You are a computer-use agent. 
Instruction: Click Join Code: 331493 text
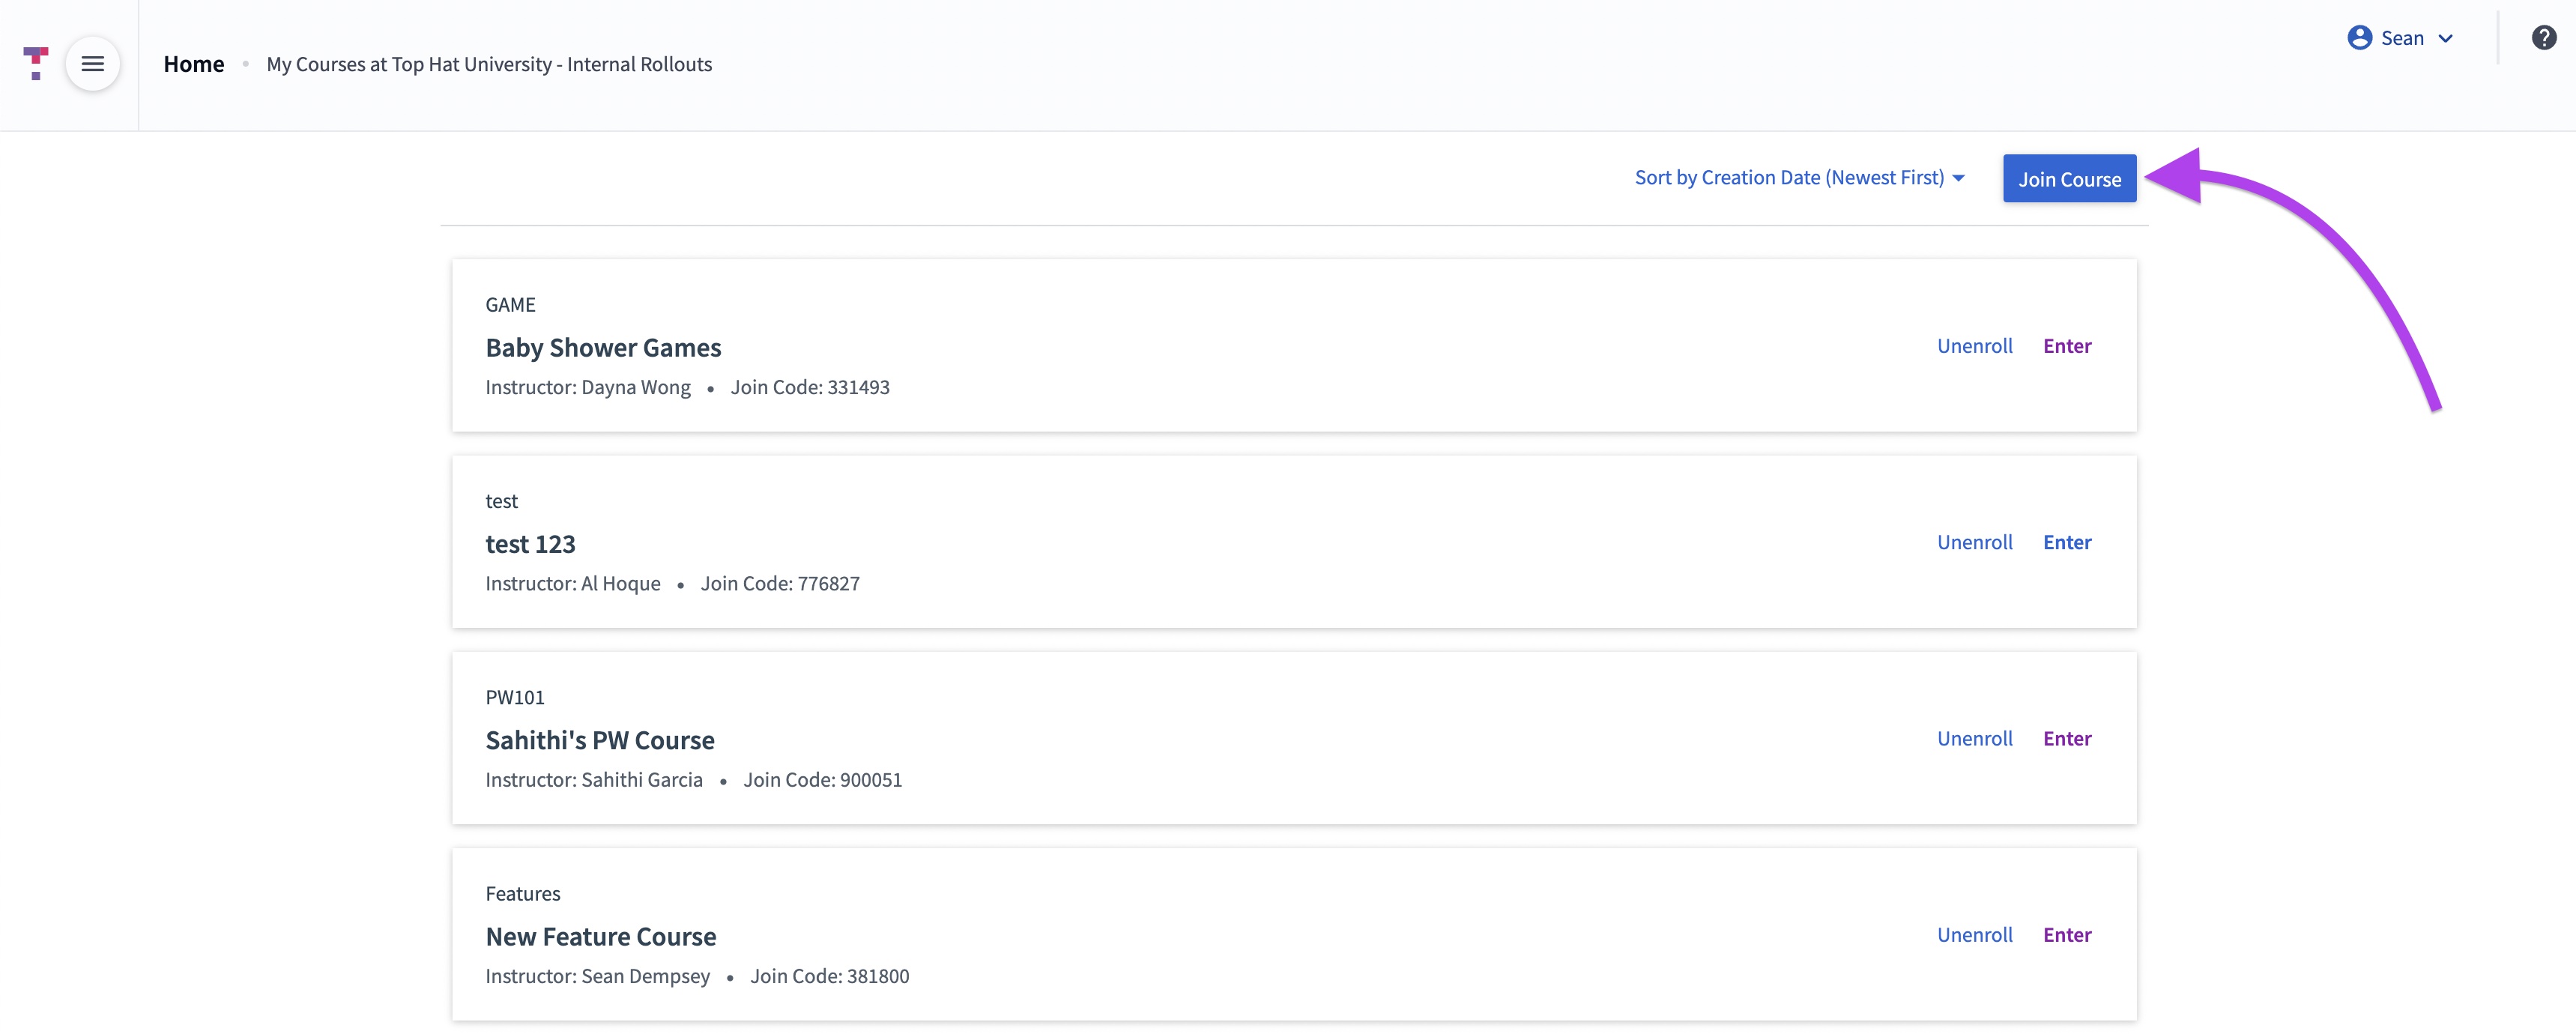coord(810,387)
